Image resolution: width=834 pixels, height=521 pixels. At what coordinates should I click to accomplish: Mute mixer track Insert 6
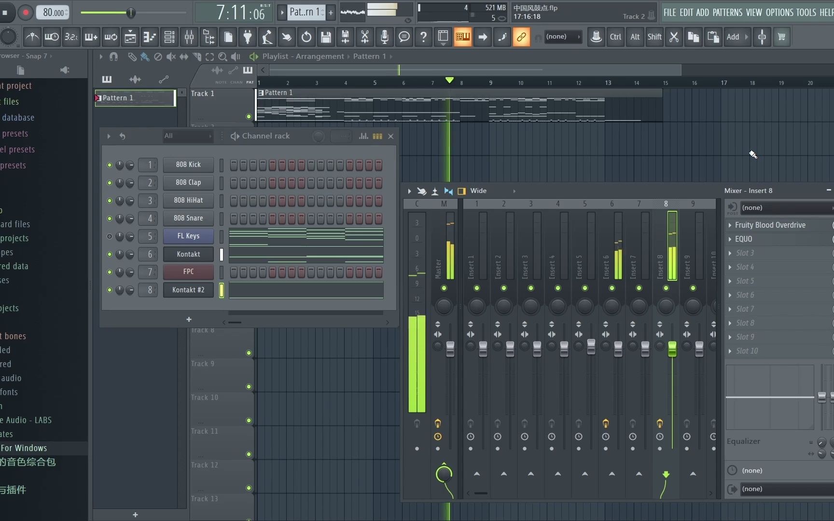[612, 288]
